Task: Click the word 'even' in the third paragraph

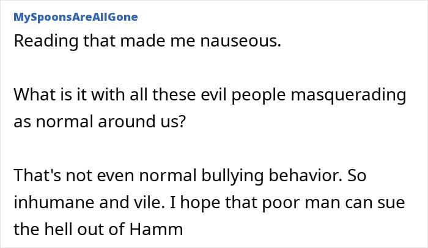Action: (x=116, y=176)
